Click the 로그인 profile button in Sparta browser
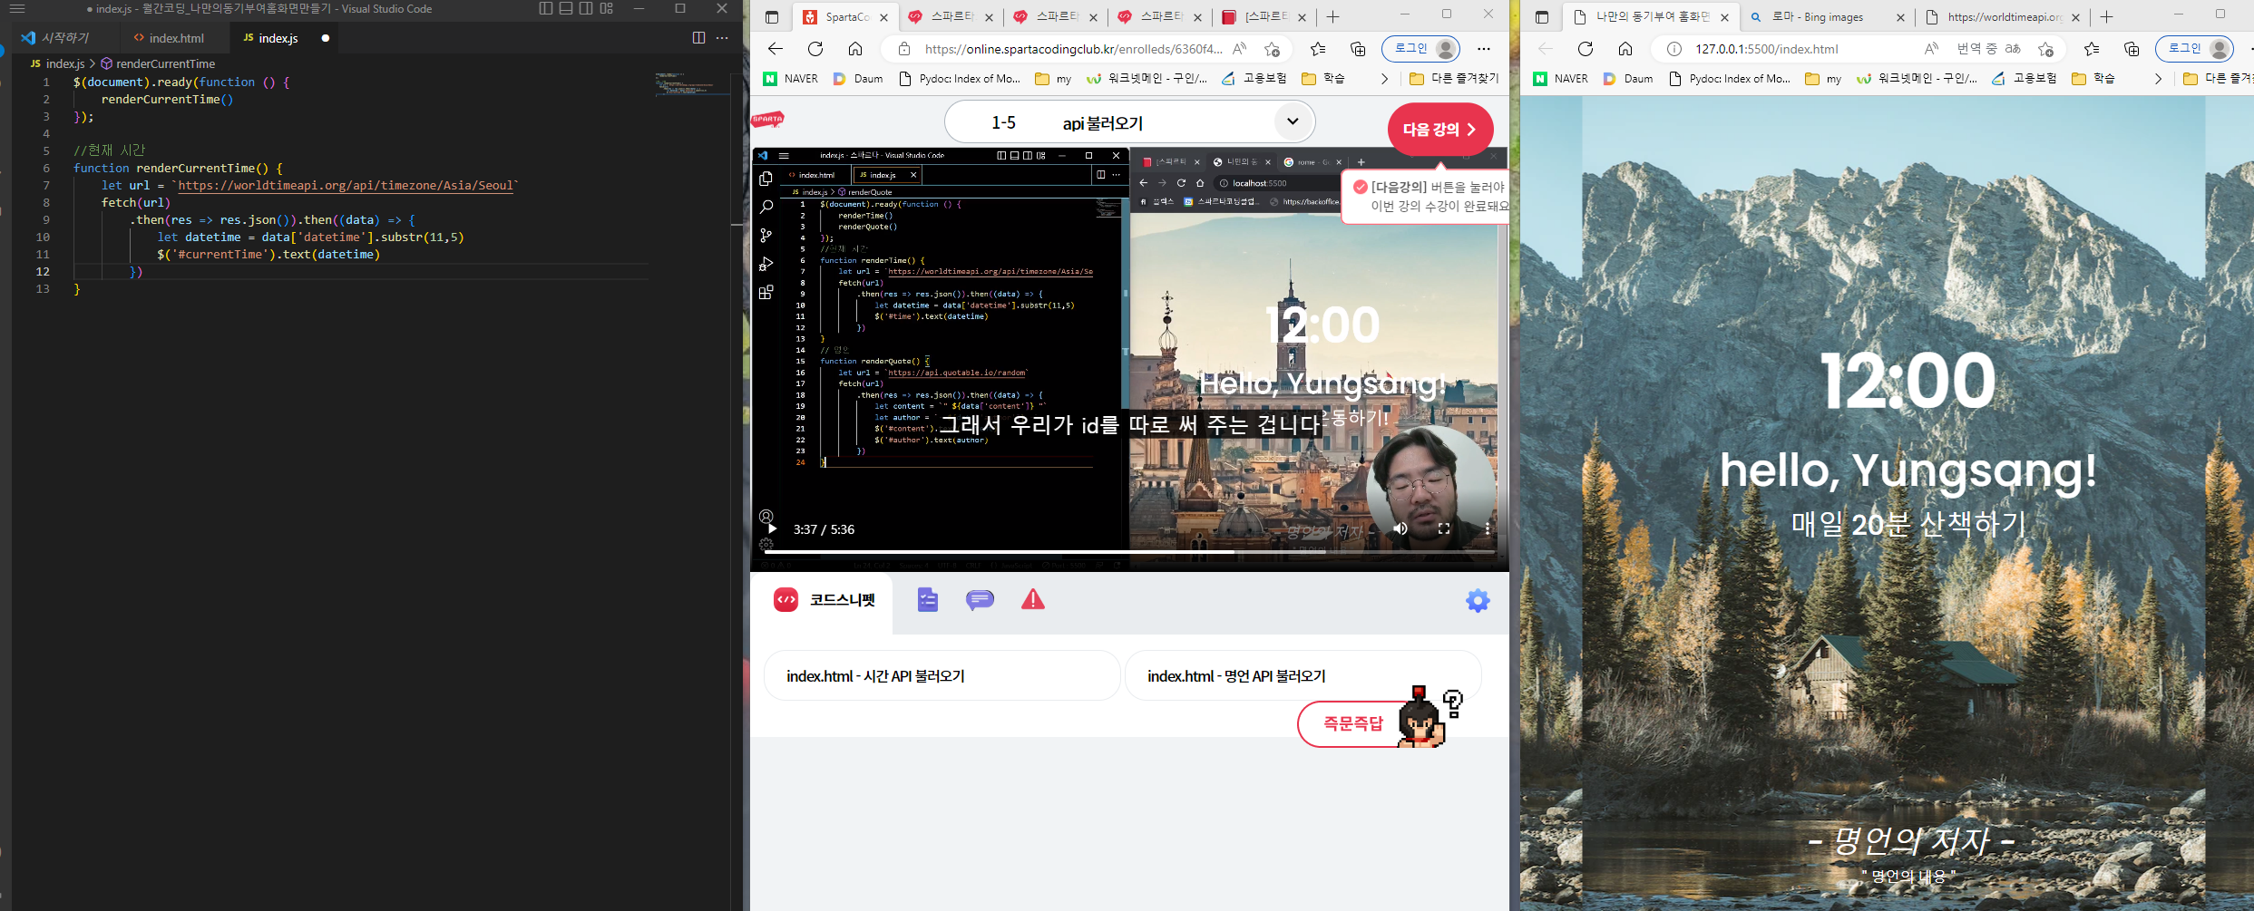The width and height of the screenshot is (2254, 911). click(x=1421, y=49)
